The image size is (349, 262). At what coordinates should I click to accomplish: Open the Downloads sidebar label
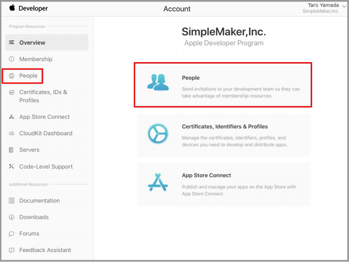(x=34, y=217)
